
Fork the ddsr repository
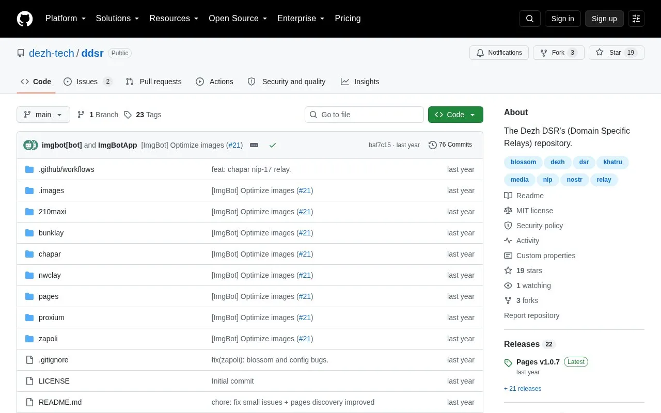(x=558, y=53)
